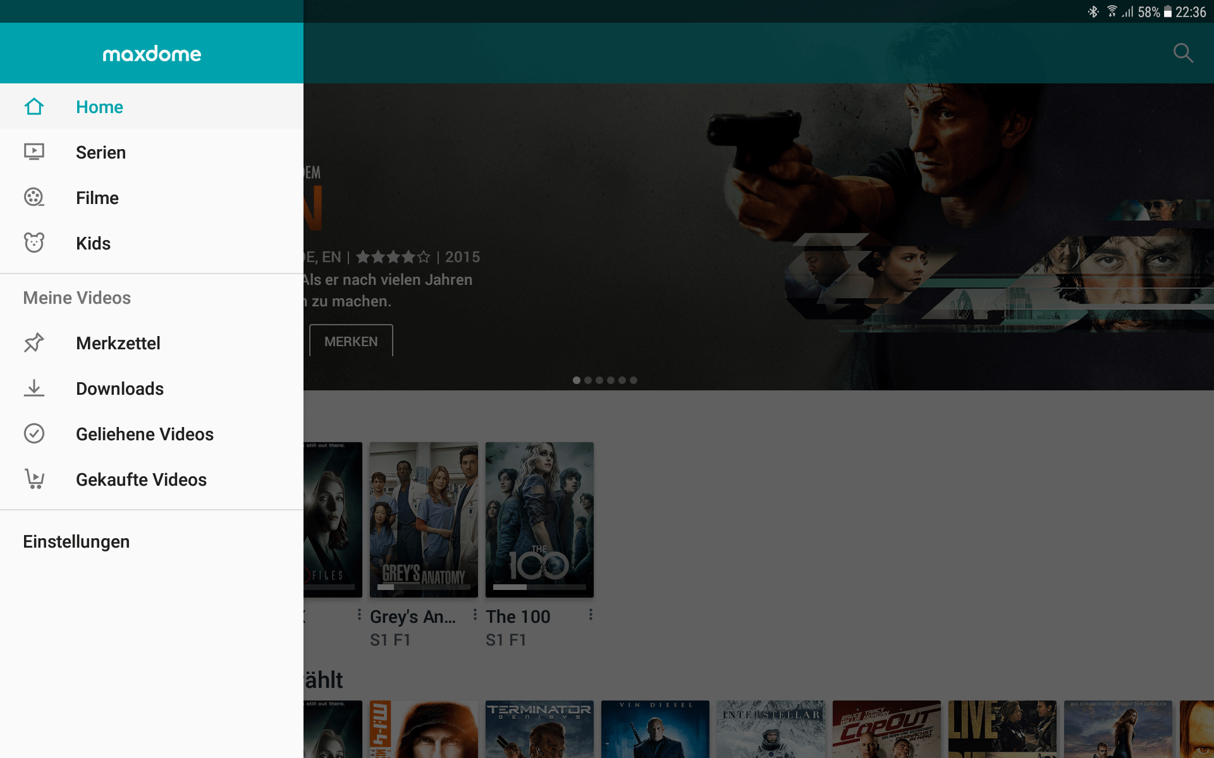Select the third carousel page dot

pos(599,380)
